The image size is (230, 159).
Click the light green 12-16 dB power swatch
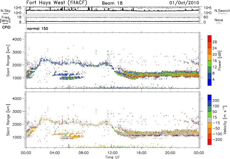[x=210, y=64]
